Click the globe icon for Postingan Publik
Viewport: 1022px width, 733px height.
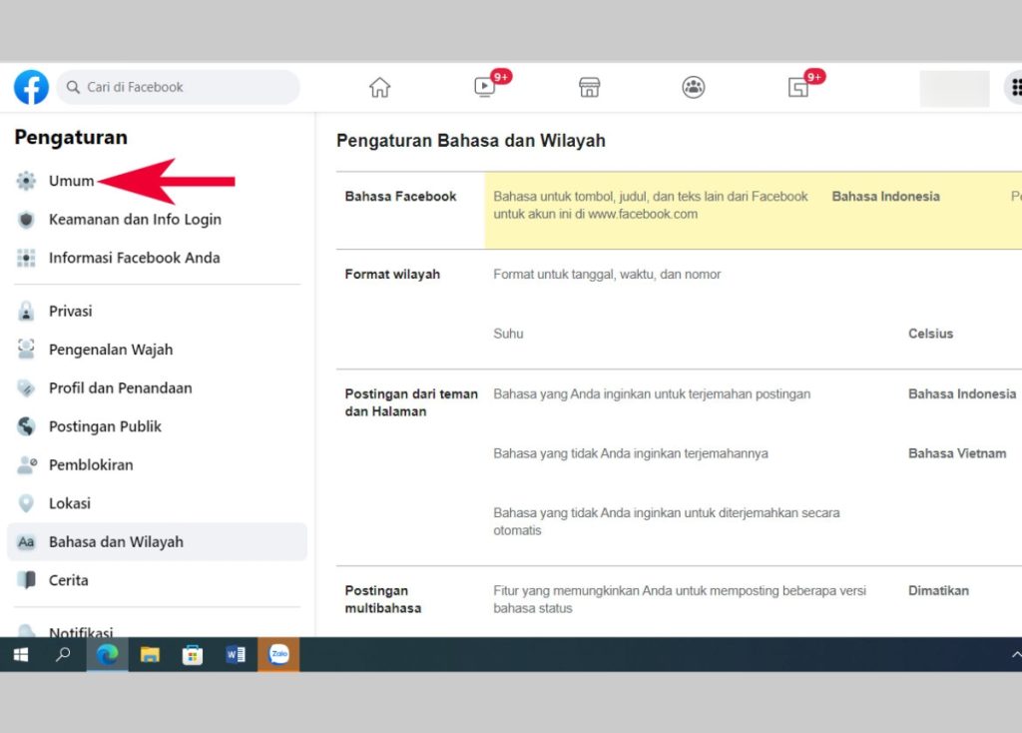point(26,426)
